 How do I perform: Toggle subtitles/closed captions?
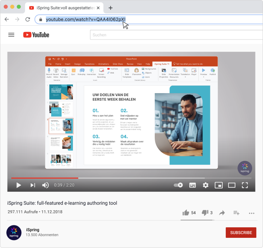tap(192, 185)
